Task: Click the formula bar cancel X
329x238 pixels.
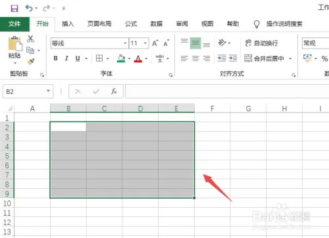Action: click(78, 91)
